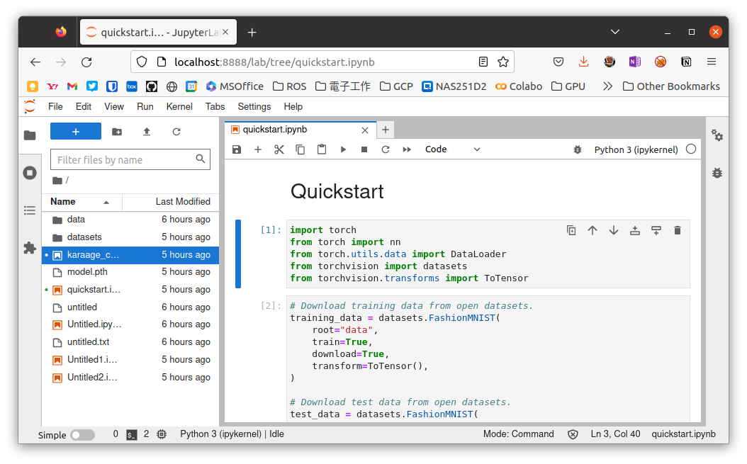Open the Settings menu
The width and height of the screenshot is (747, 464).
[254, 107]
